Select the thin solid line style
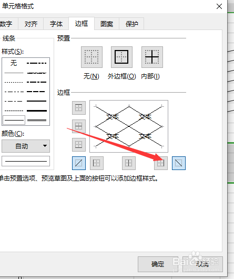Viewport: 234px width, 279px height. [14, 120]
